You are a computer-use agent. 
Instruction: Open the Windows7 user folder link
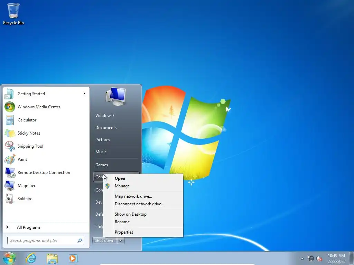[x=105, y=116]
